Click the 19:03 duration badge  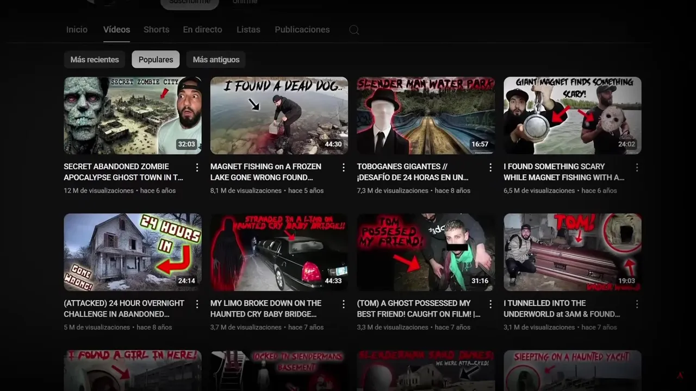[x=626, y=281]
